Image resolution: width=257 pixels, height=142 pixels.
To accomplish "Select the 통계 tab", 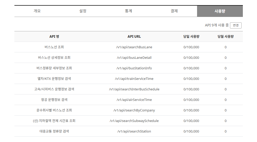I will pyautogui.click(x=129, y=11).
